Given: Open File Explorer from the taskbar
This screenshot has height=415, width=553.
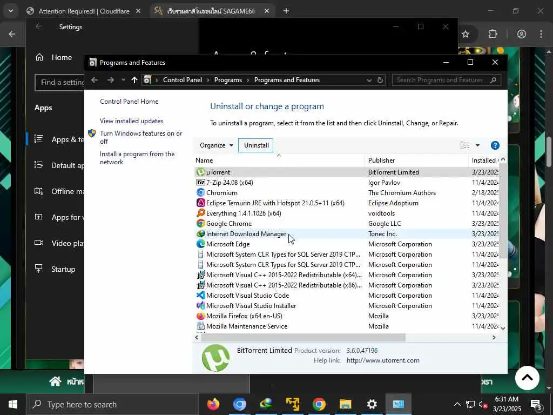Looking at the screenshot, I should pyautogui.click(x=345, y=404).
